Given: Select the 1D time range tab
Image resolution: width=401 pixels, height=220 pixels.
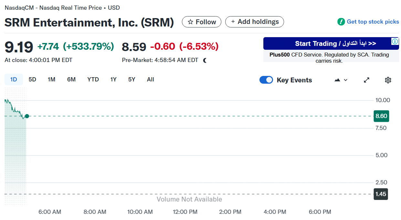Looking at the screenshot, I should [x=14, y=79].
